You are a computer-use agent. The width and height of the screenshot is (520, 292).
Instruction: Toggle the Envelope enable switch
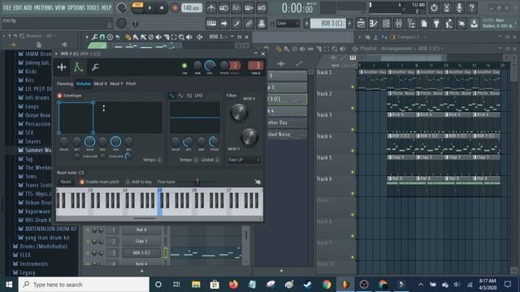pyautogui.click(x=59, y=96)
